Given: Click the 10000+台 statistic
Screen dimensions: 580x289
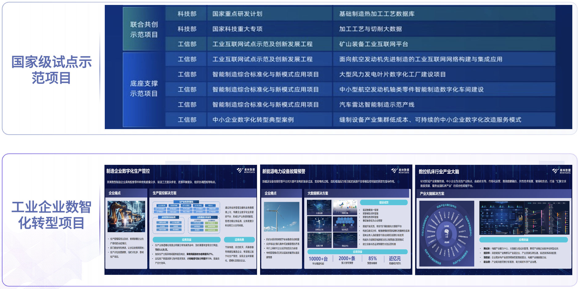Looking at the screenshot, I should coord(317,260).
